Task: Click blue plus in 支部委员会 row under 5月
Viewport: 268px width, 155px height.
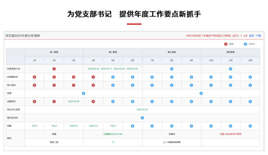Action: click(113, 77)
